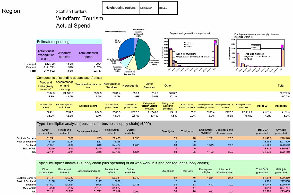
Task: Click the Edinburgh neighbouring region cell
Action: tap(149, 8)
